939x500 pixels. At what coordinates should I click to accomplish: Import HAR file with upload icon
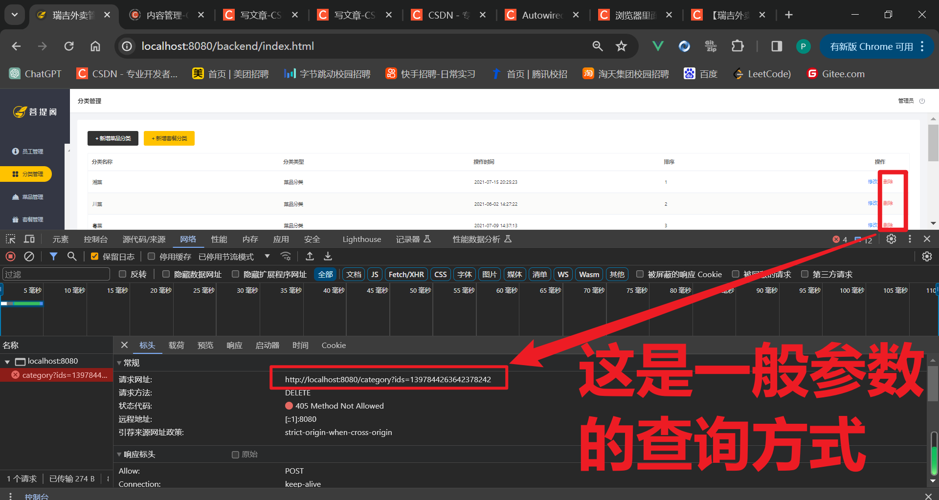point(310,257)
